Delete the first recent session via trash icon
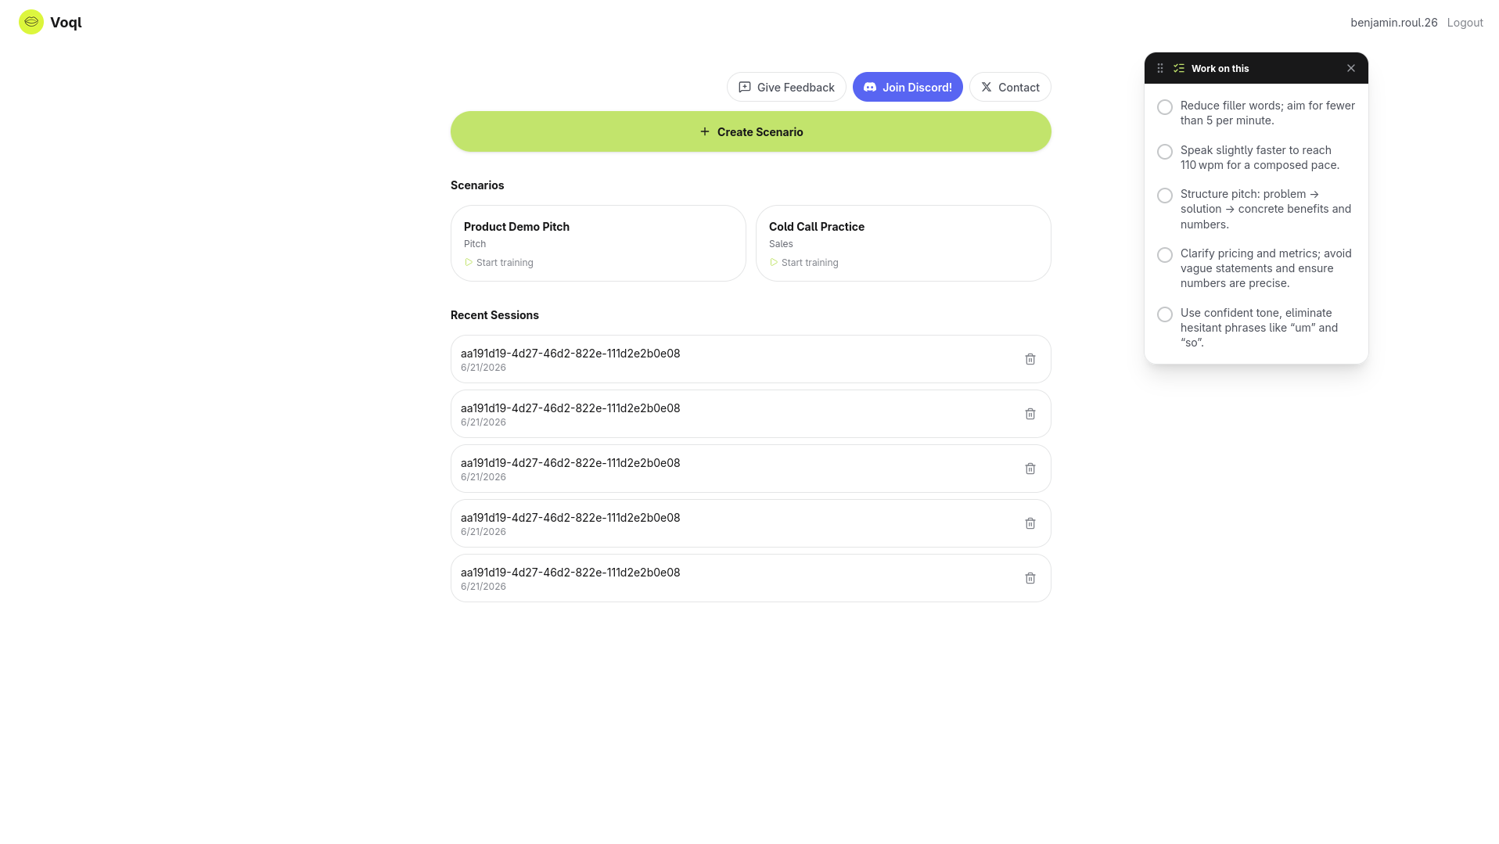The image size is (1499, 844). click(x=1030, y=359)
